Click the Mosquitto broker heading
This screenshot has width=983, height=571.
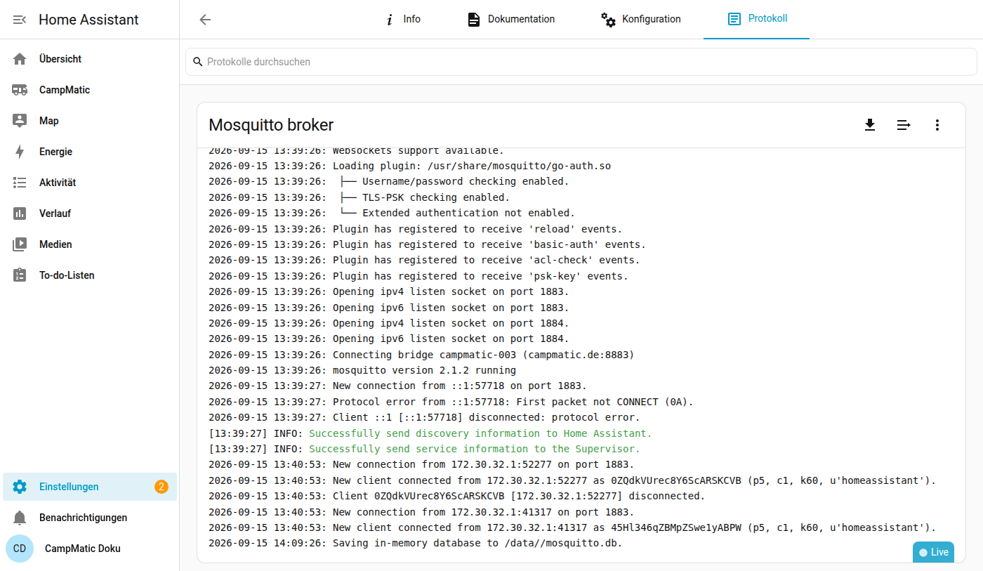point(271,125)
